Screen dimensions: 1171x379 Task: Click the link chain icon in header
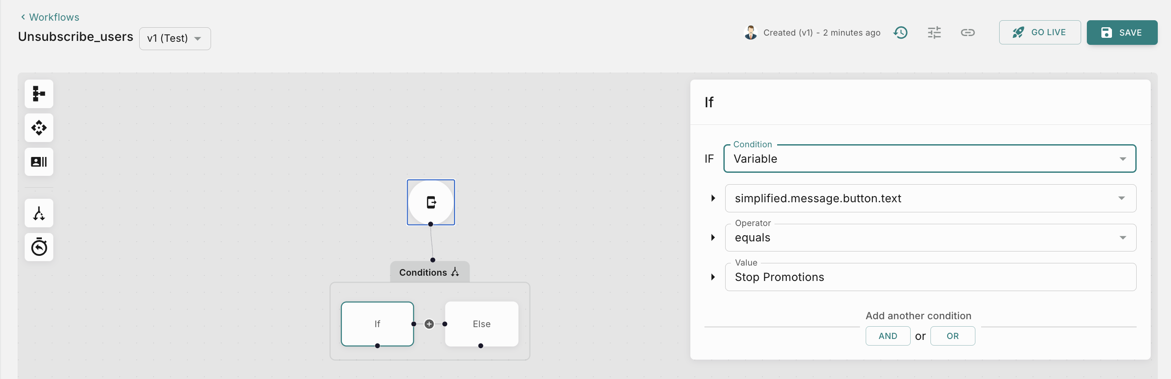(x=967, y=33)
